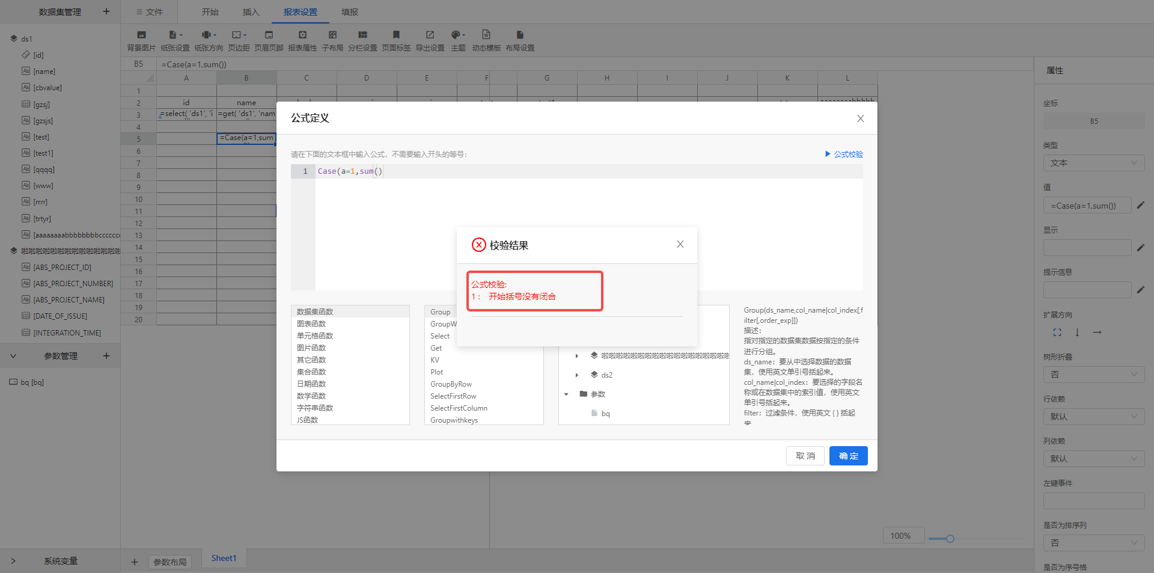The height and width of the screenshot is (573, 1154).
Task: Select the SelectFirstRow function
Action: pos(453,396)
